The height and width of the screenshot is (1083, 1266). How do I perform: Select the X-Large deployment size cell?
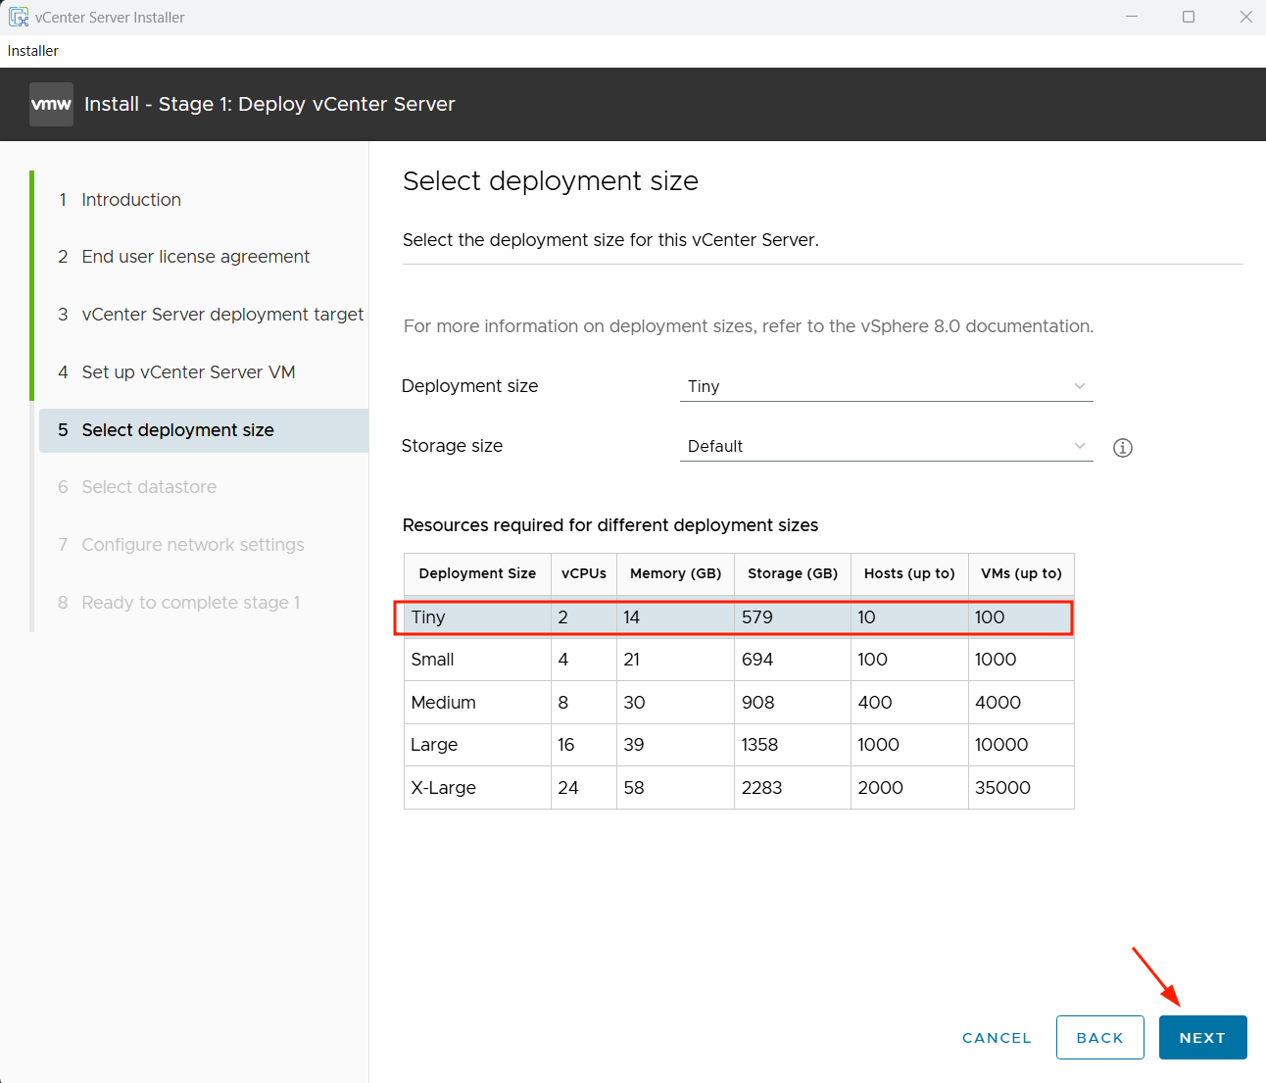pos(477,788)
